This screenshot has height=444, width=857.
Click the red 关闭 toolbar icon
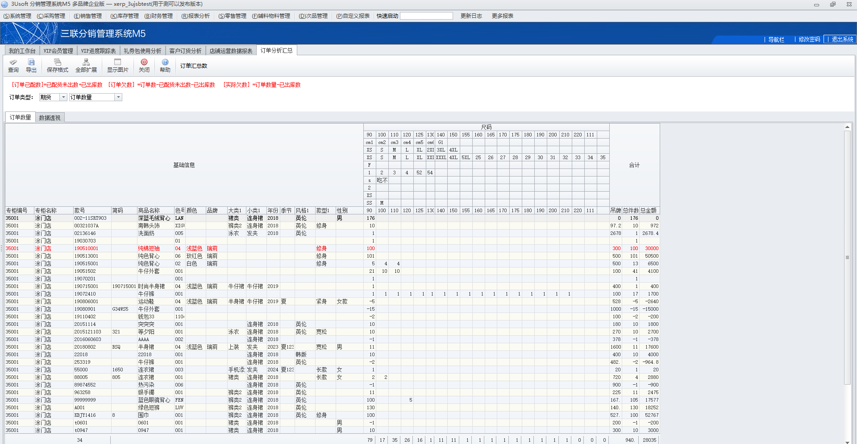point(144,66)
